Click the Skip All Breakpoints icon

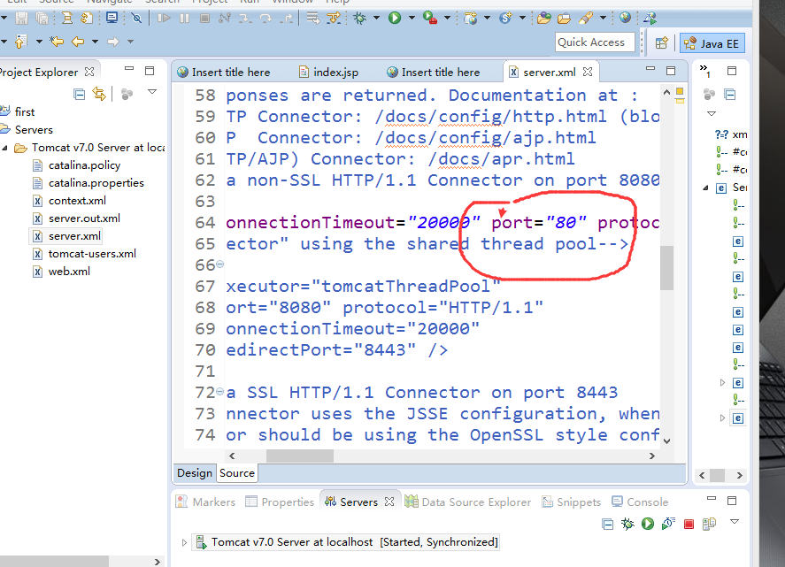pos(136,19)
